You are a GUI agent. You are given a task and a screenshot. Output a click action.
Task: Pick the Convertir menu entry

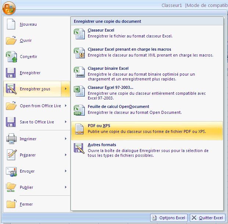pyautogui.click(x=37, y=57)
